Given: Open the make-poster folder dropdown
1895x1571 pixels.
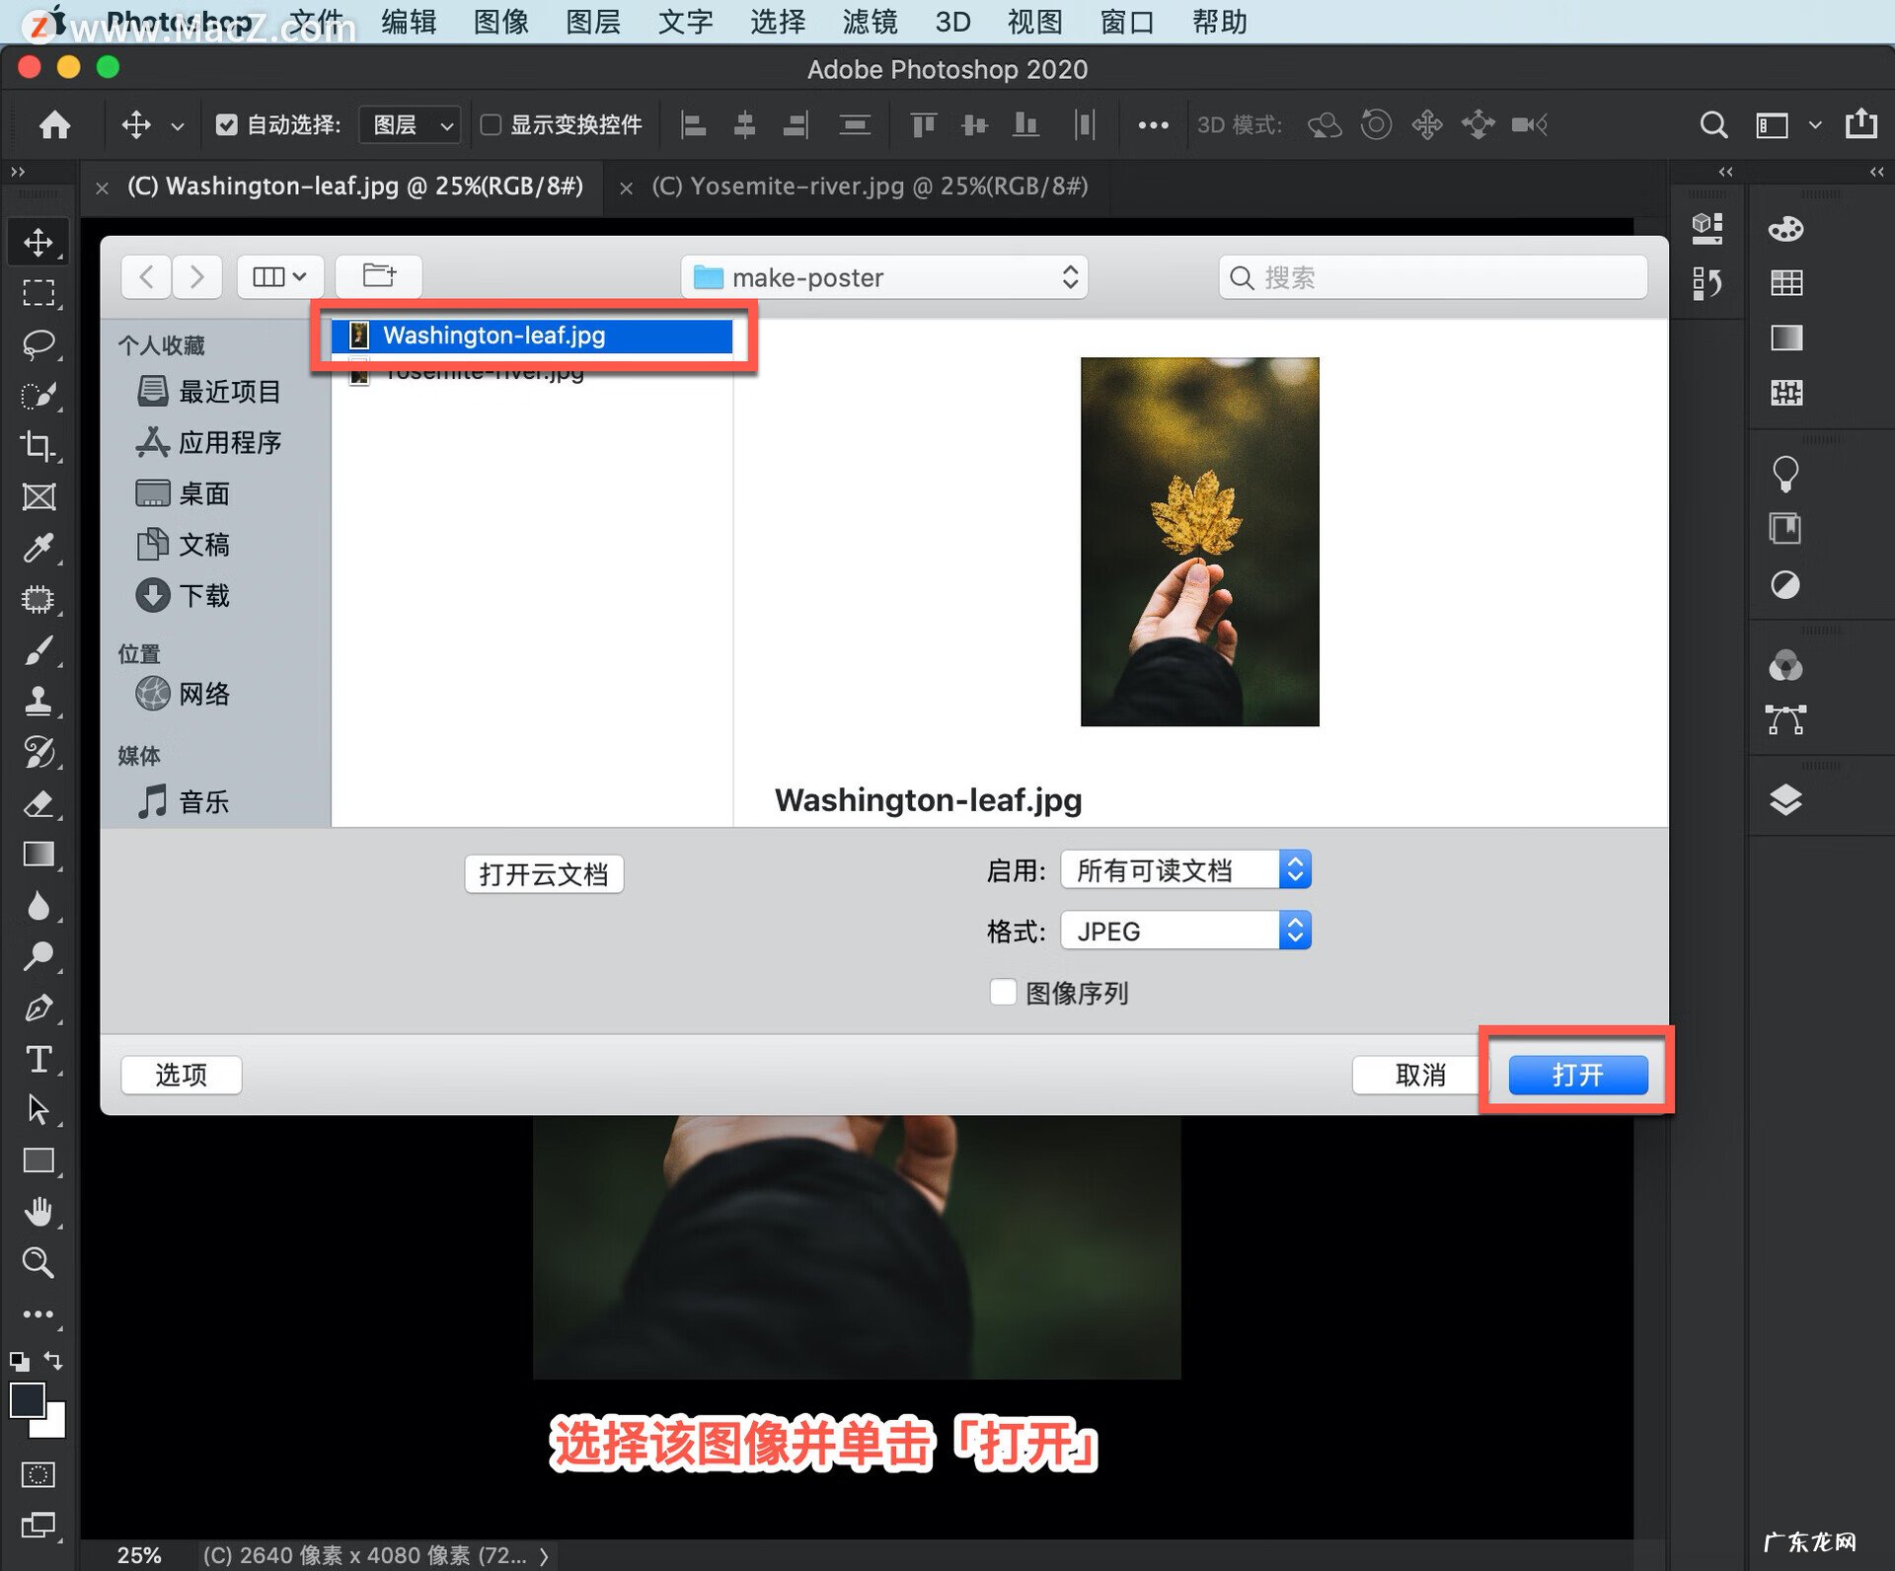Looking at the screenshot, I should pyautogui.click(x=883, y=277).
